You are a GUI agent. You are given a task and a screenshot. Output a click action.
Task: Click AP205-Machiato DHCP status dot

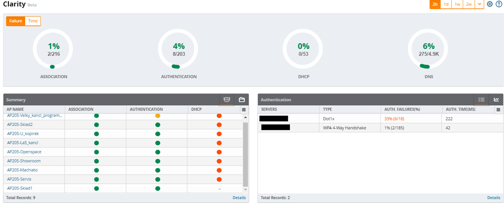click(219, 170)
